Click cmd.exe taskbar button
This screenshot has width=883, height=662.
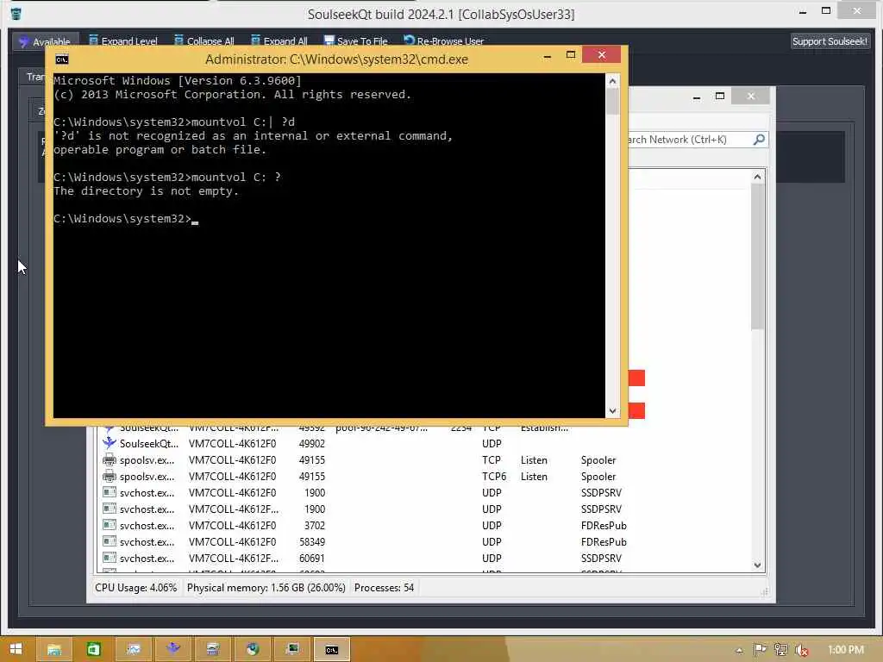[332, 649]
